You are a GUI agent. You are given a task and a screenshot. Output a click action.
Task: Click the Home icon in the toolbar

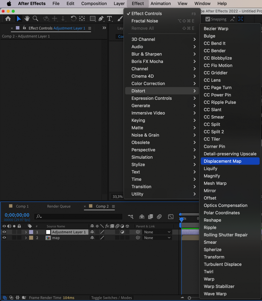8,19
